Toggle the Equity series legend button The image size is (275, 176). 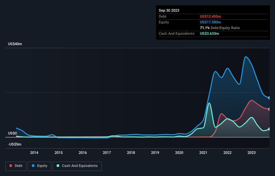pyautogui.click(x=40, y=166)
